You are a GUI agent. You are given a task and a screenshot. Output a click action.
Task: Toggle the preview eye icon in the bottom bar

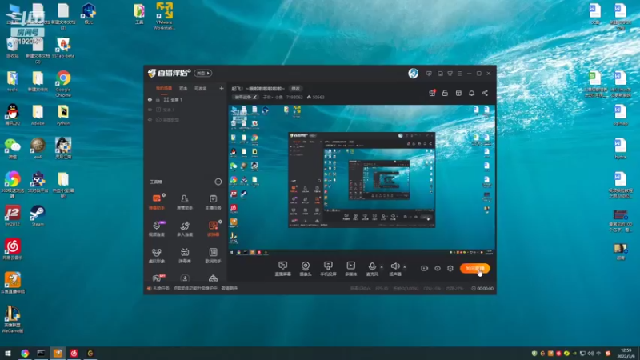point(437,268)
